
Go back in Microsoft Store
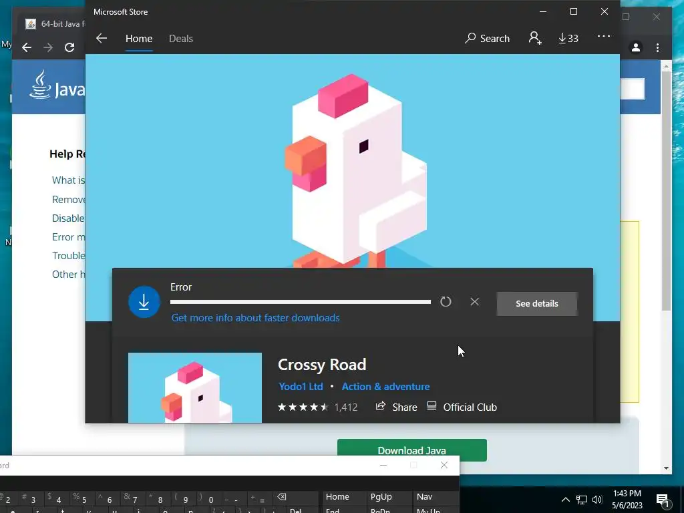click(102, 38)
